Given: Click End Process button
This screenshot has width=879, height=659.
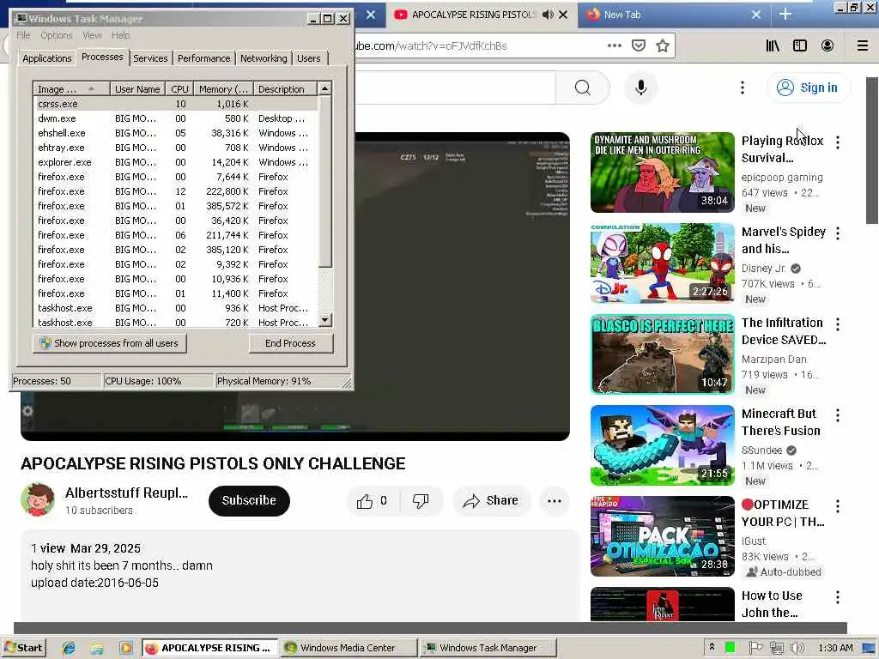Looking at the screenshot, I should point(290,343).
